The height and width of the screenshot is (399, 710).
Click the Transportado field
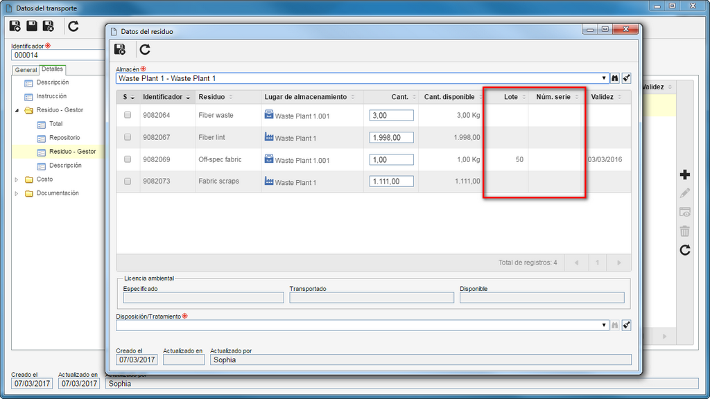point(372,298)
